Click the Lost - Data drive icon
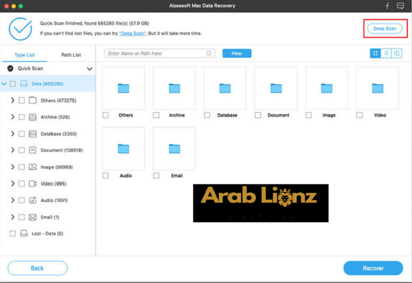 coord(24,234)
